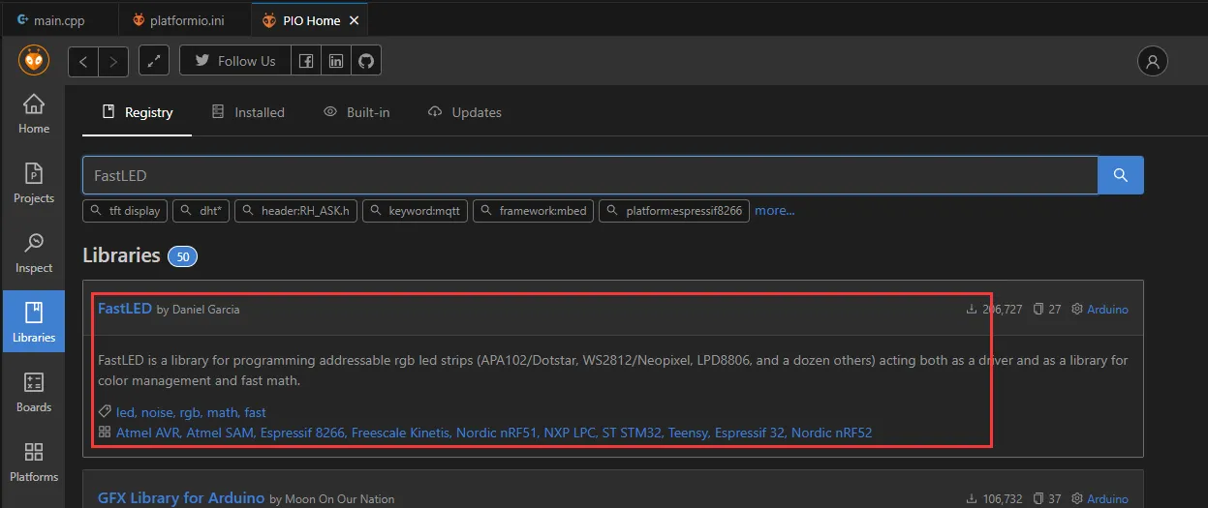Click the 'by Daniel Garcia' author text
This screenshot has width=1208, height=508.
click(x=198, y=310)
